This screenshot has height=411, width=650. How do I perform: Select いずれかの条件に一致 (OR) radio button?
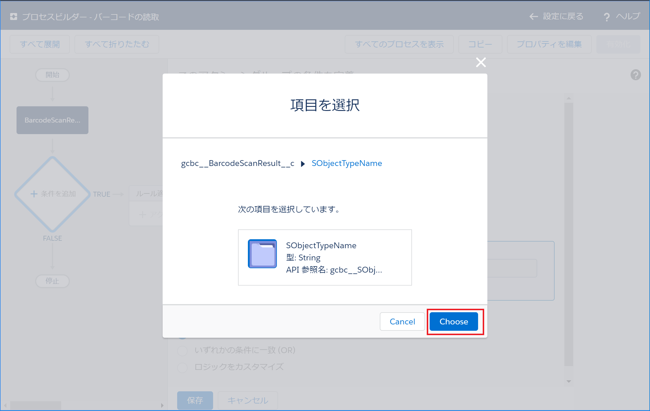(x=182, y=350)
